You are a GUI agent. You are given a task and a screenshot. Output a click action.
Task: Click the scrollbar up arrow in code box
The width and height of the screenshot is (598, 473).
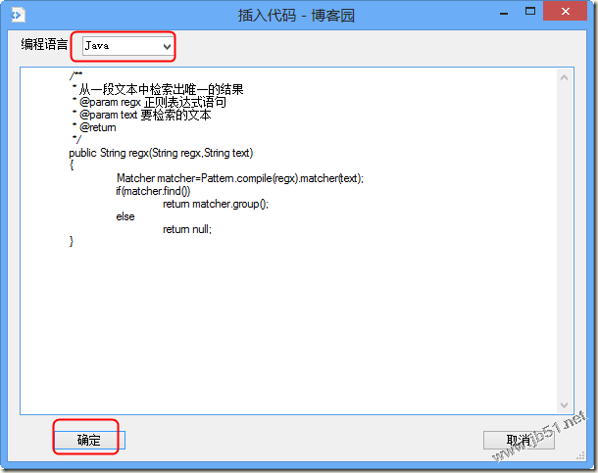[565, 77]
